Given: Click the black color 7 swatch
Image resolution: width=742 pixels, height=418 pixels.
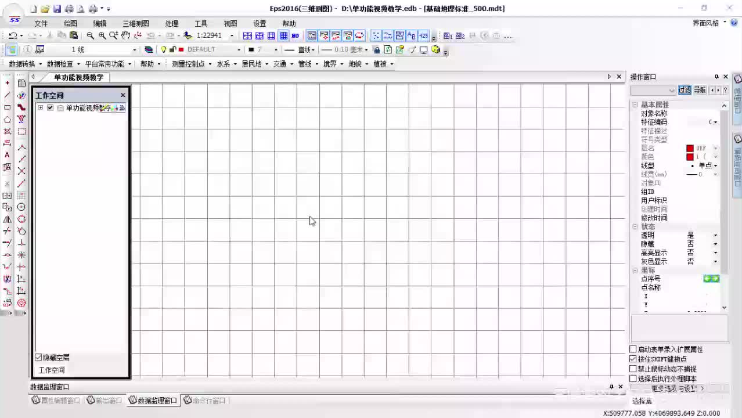Looking at the screenshot, I should click(251, 50).
